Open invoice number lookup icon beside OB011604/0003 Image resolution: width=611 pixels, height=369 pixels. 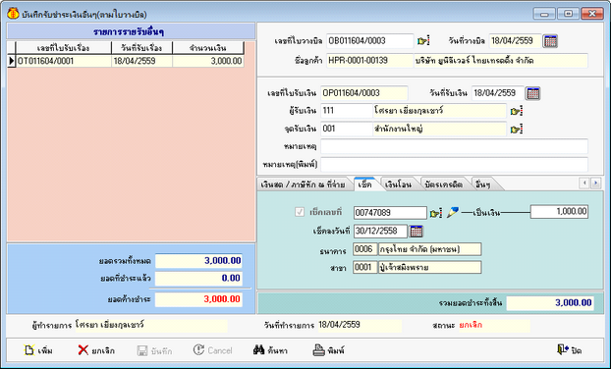(423, 40)
